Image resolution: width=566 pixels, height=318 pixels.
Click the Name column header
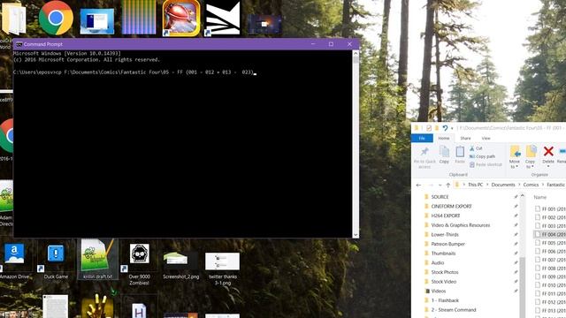point(540,197)
